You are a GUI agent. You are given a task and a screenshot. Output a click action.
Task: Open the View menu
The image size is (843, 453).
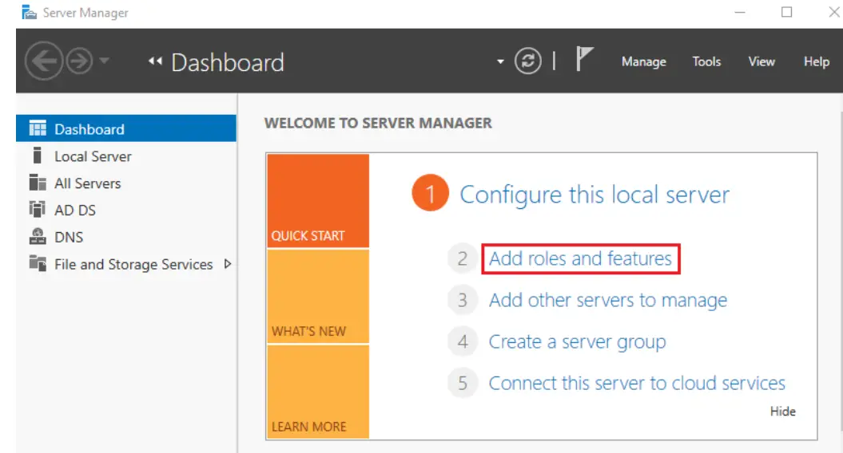tap(761, 61)
